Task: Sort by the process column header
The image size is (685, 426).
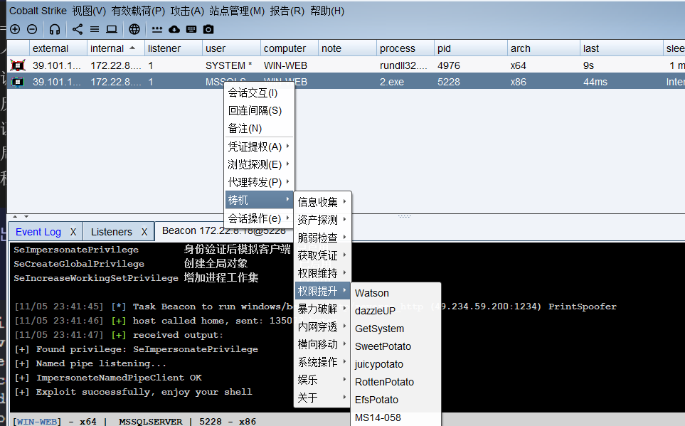Action: (x=405, y=48)
